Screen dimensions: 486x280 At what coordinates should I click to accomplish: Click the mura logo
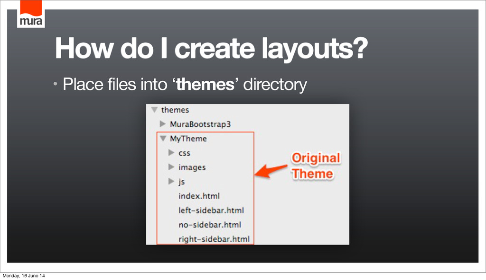pyautogui.click(x=31, y=14)
